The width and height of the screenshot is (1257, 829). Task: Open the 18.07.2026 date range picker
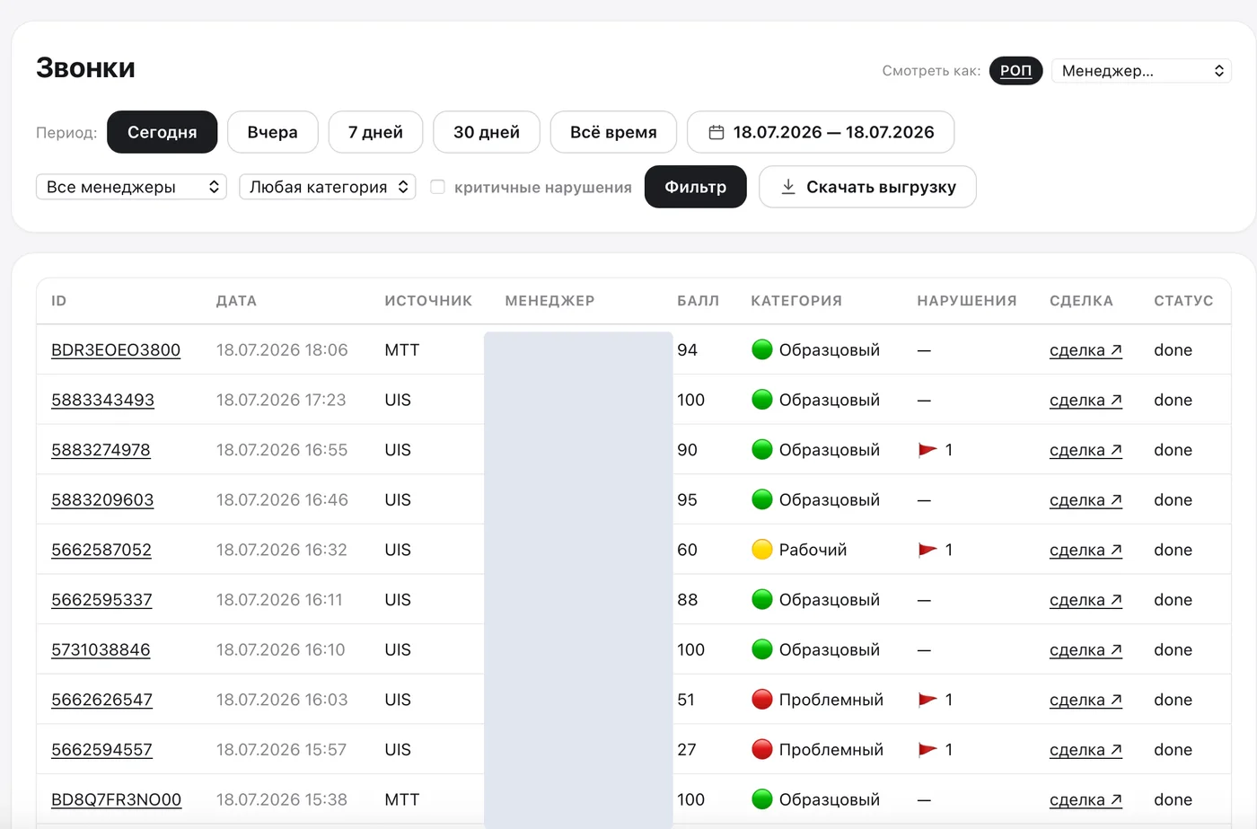pos(821,132)
